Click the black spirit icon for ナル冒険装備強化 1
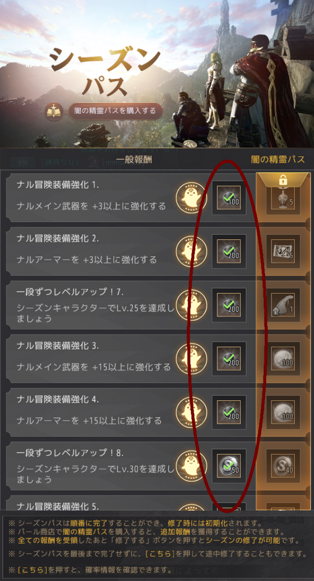The width and height of the screenshot is (314, 581). [x=191, y=198]
